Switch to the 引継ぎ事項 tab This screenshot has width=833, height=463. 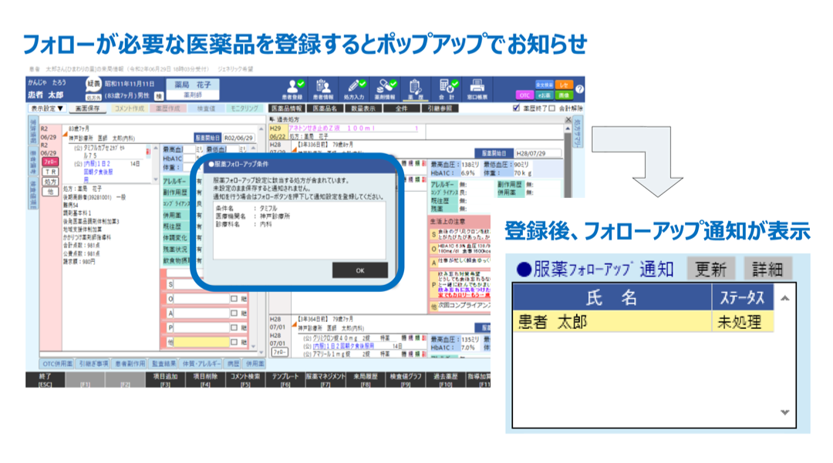93,364
